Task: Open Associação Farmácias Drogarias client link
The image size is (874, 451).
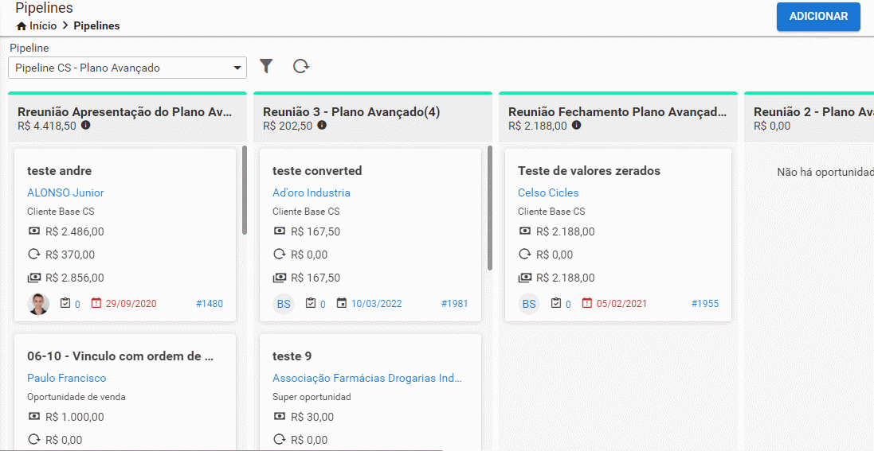Action: click(367, 378)
